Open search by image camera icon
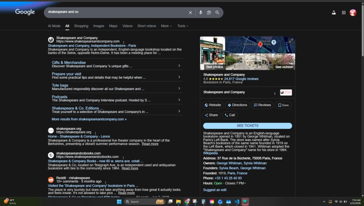Viewport: 364px width, 206px height. point(209,13)
